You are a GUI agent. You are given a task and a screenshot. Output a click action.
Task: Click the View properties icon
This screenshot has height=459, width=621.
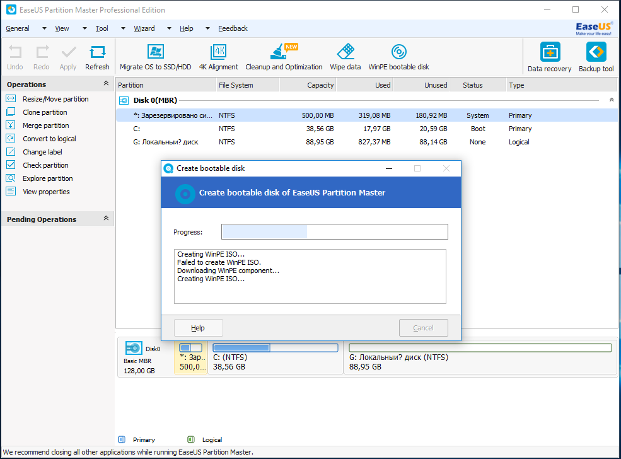click(11, 191)
